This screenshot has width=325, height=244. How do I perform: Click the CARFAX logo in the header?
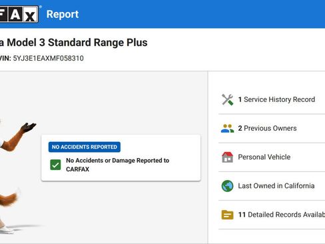point(19,14)
